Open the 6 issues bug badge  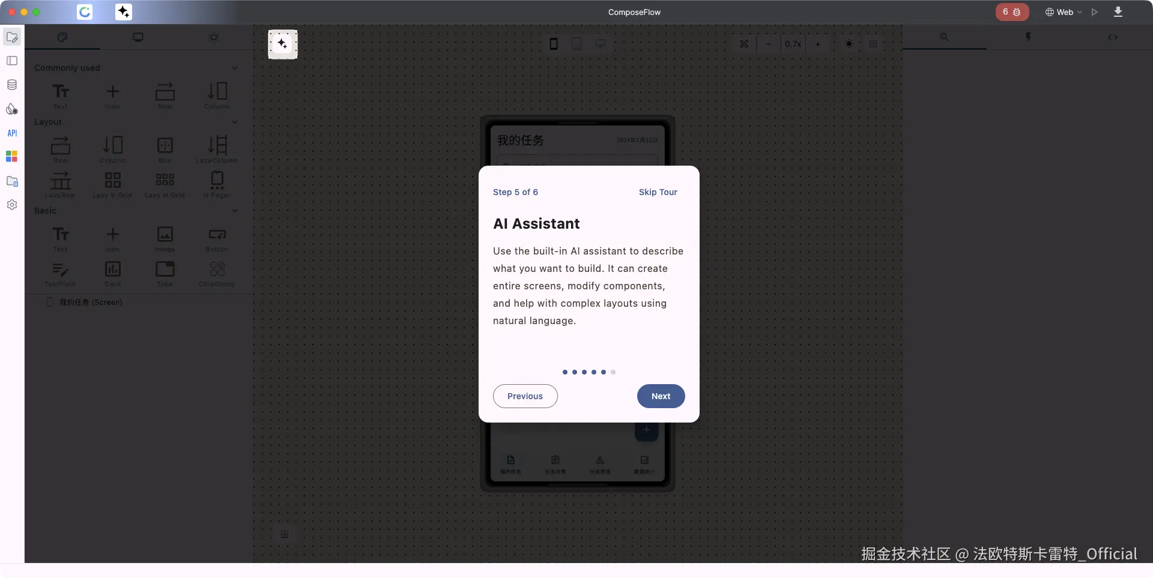click(x=1012, y=12)
